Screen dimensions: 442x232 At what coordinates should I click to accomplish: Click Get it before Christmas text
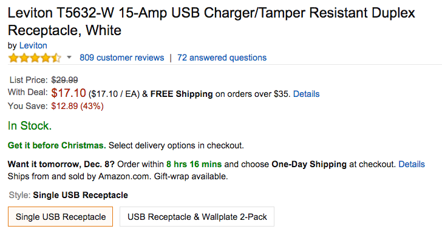pyautogui.click(x=56, y=145)
